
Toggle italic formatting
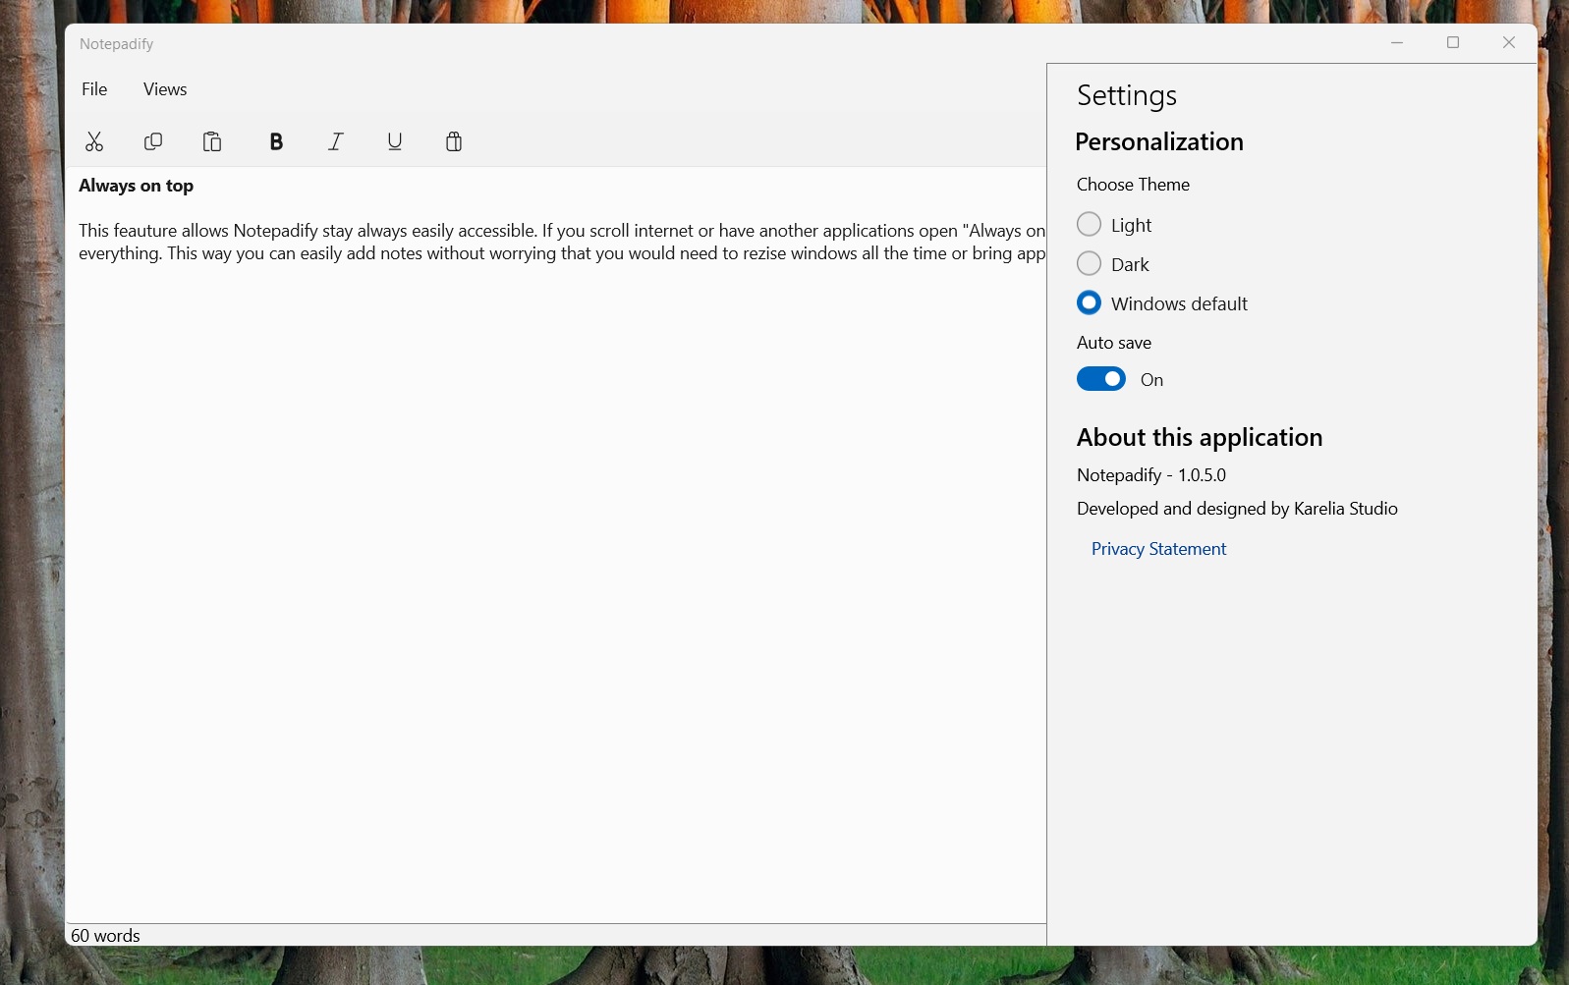[x=336, y=142]
